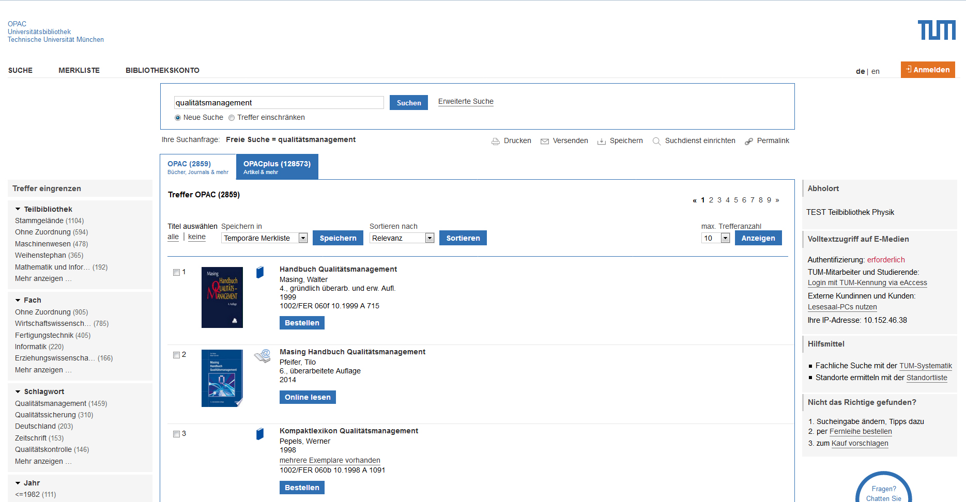
Task: Open cover thumbnail of Masing Handbuch 2014
Action: [222, 378]
